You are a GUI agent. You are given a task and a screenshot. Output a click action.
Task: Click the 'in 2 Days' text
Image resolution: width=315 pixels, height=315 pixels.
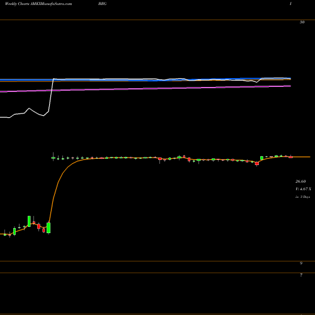(x=302, y=197)
